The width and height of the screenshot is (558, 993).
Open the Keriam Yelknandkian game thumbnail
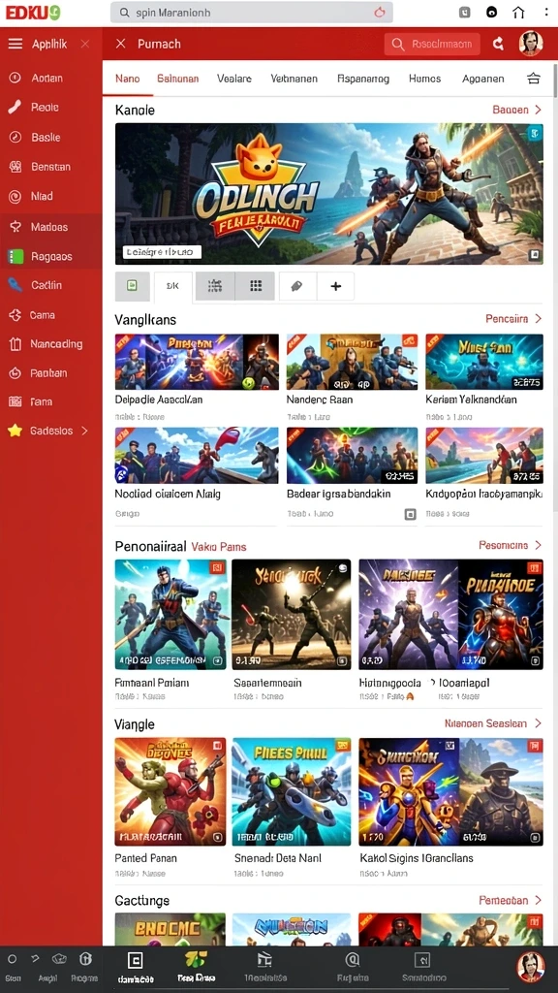point(484,362)
